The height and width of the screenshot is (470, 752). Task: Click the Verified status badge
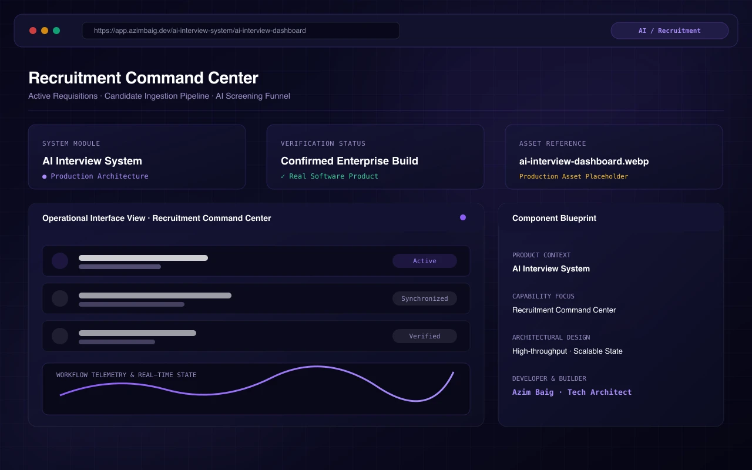click(x=425, y=336)
